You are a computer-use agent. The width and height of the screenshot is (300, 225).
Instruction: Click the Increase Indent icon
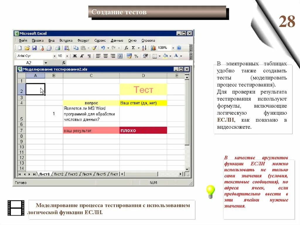[x=145, y=56]
